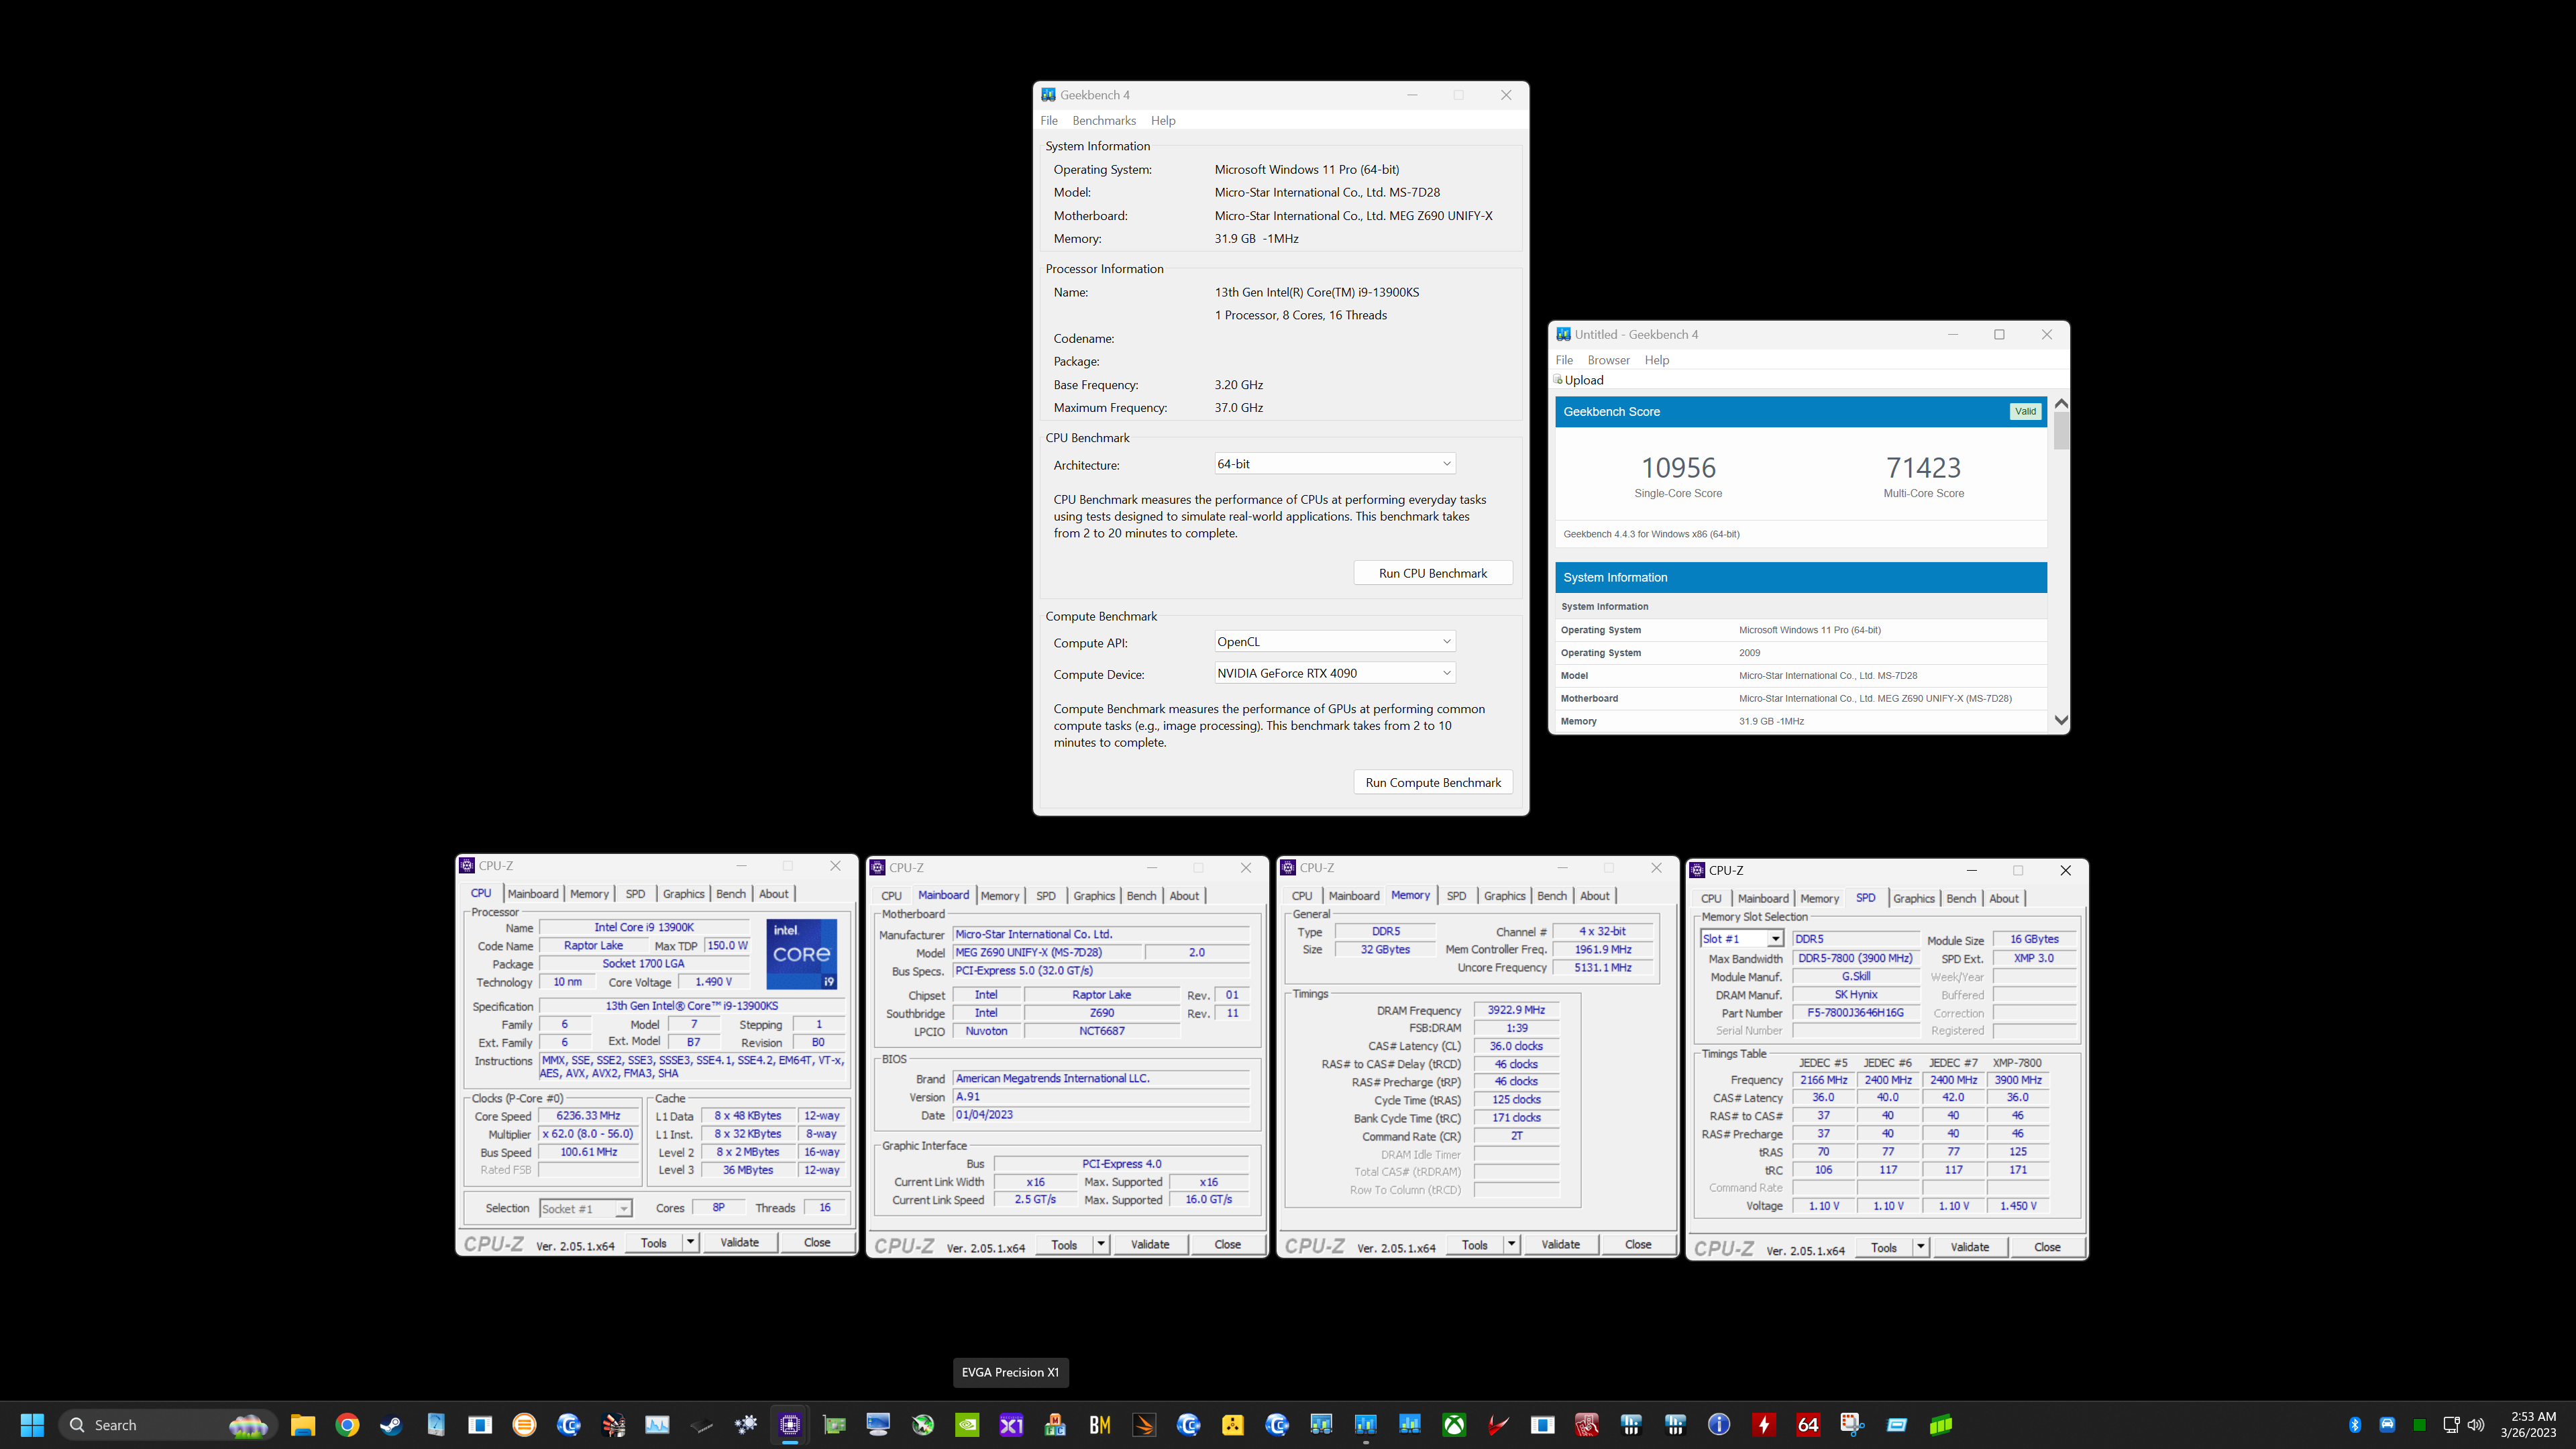Open the red lightning bolt taskbar icon
The image size is (2576, 1449).
coord(1764,1425)
